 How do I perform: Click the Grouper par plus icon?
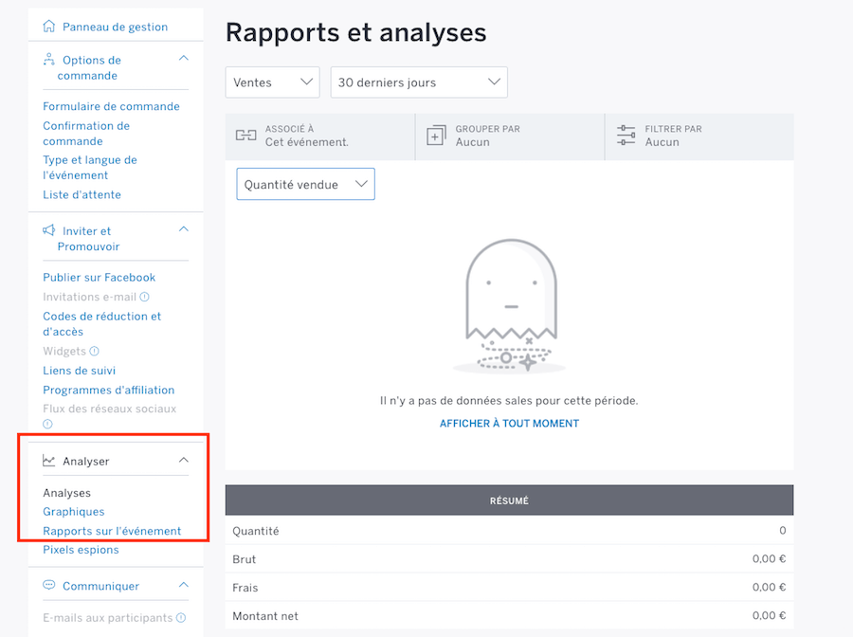point(436,136)
